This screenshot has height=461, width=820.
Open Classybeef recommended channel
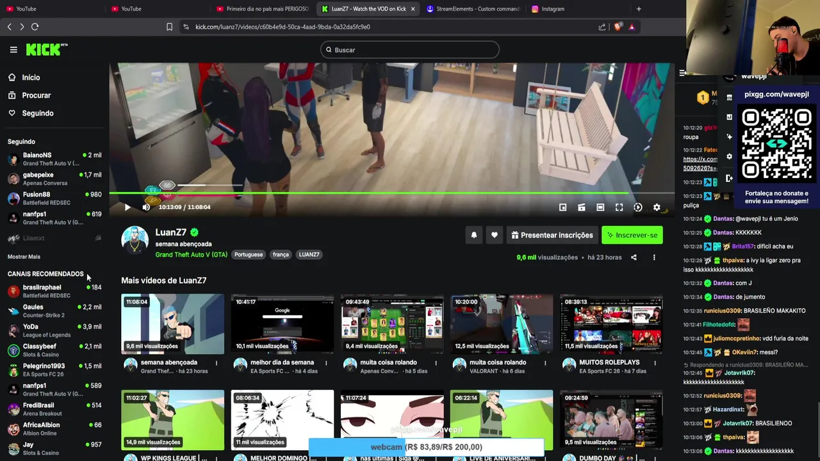(54, 350)
